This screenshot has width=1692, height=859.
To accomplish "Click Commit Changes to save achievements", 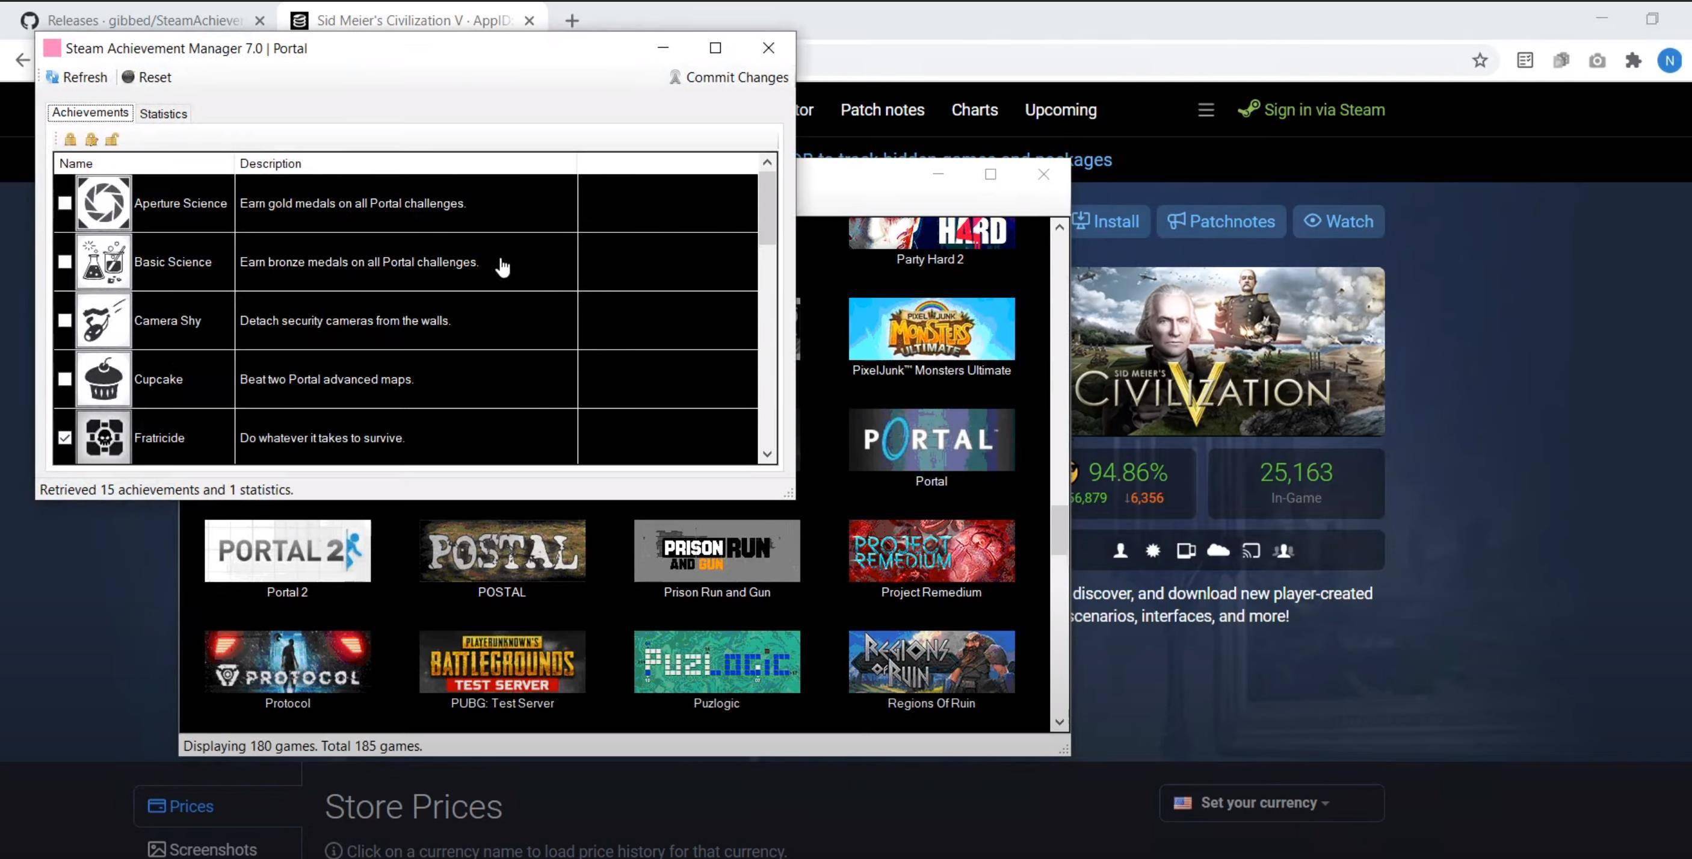I will tap(729, 78).
